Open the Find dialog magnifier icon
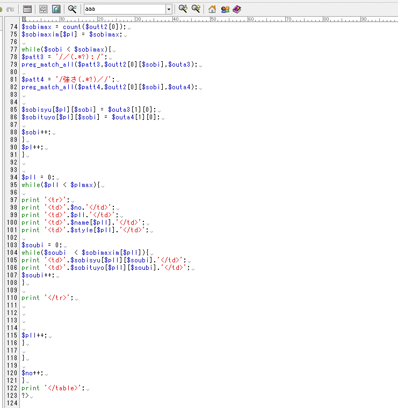The width and height of the screenshot is (398, 408). coord(72,9)
